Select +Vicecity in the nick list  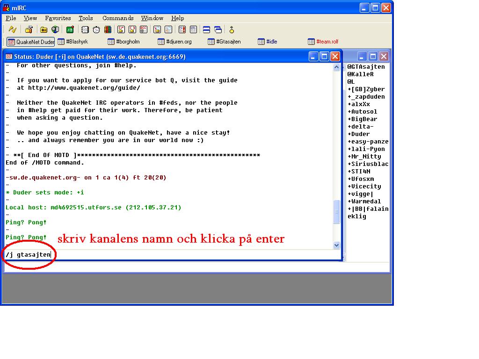click(364, 187)
